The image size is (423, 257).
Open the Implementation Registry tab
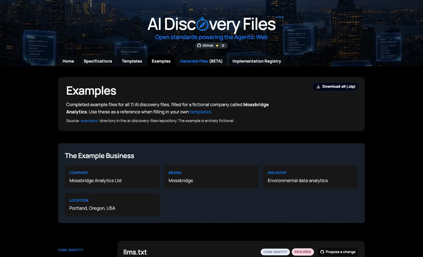[257, 61]
